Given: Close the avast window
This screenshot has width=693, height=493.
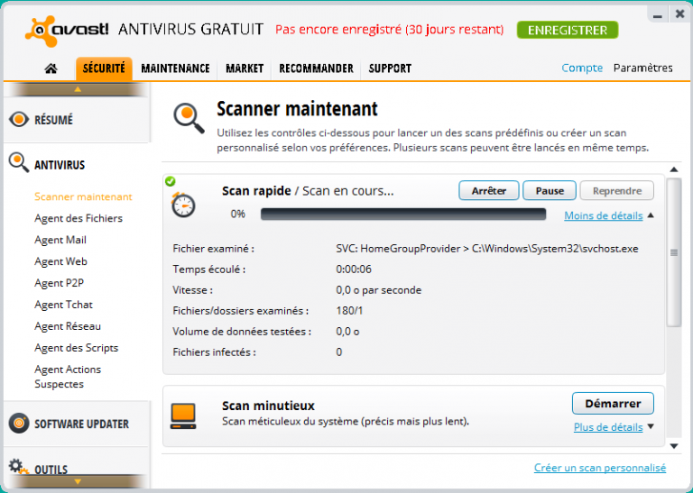Looking at the screenshot, I should tap(680, 14).
